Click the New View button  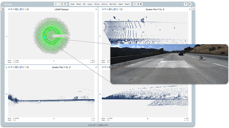(113, 4)
